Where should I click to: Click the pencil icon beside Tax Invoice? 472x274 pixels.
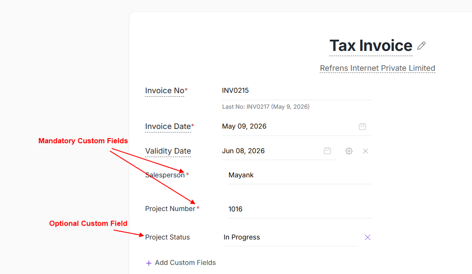click(422, 46)
